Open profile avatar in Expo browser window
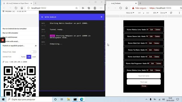 click(95, 8)
